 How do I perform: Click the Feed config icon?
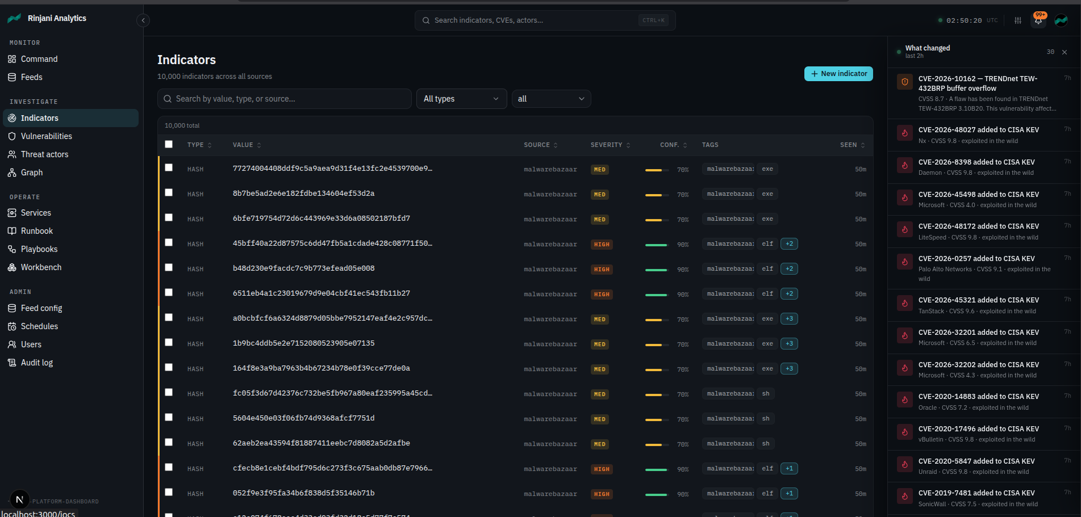tap(12, 308)
